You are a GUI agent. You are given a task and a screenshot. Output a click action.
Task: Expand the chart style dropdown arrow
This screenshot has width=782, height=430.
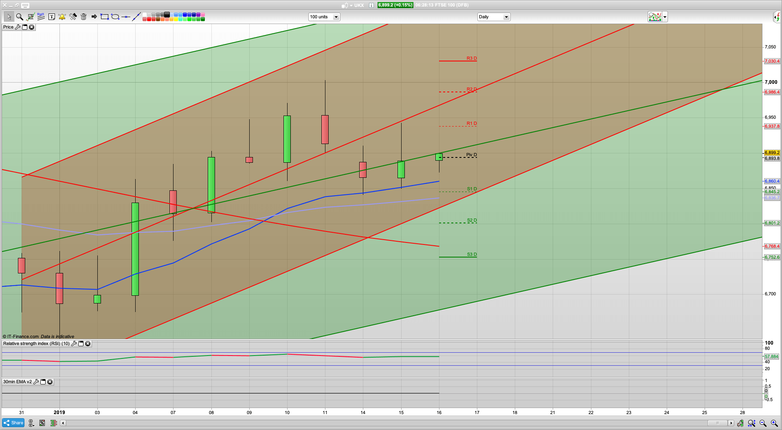tap(665, 17)
